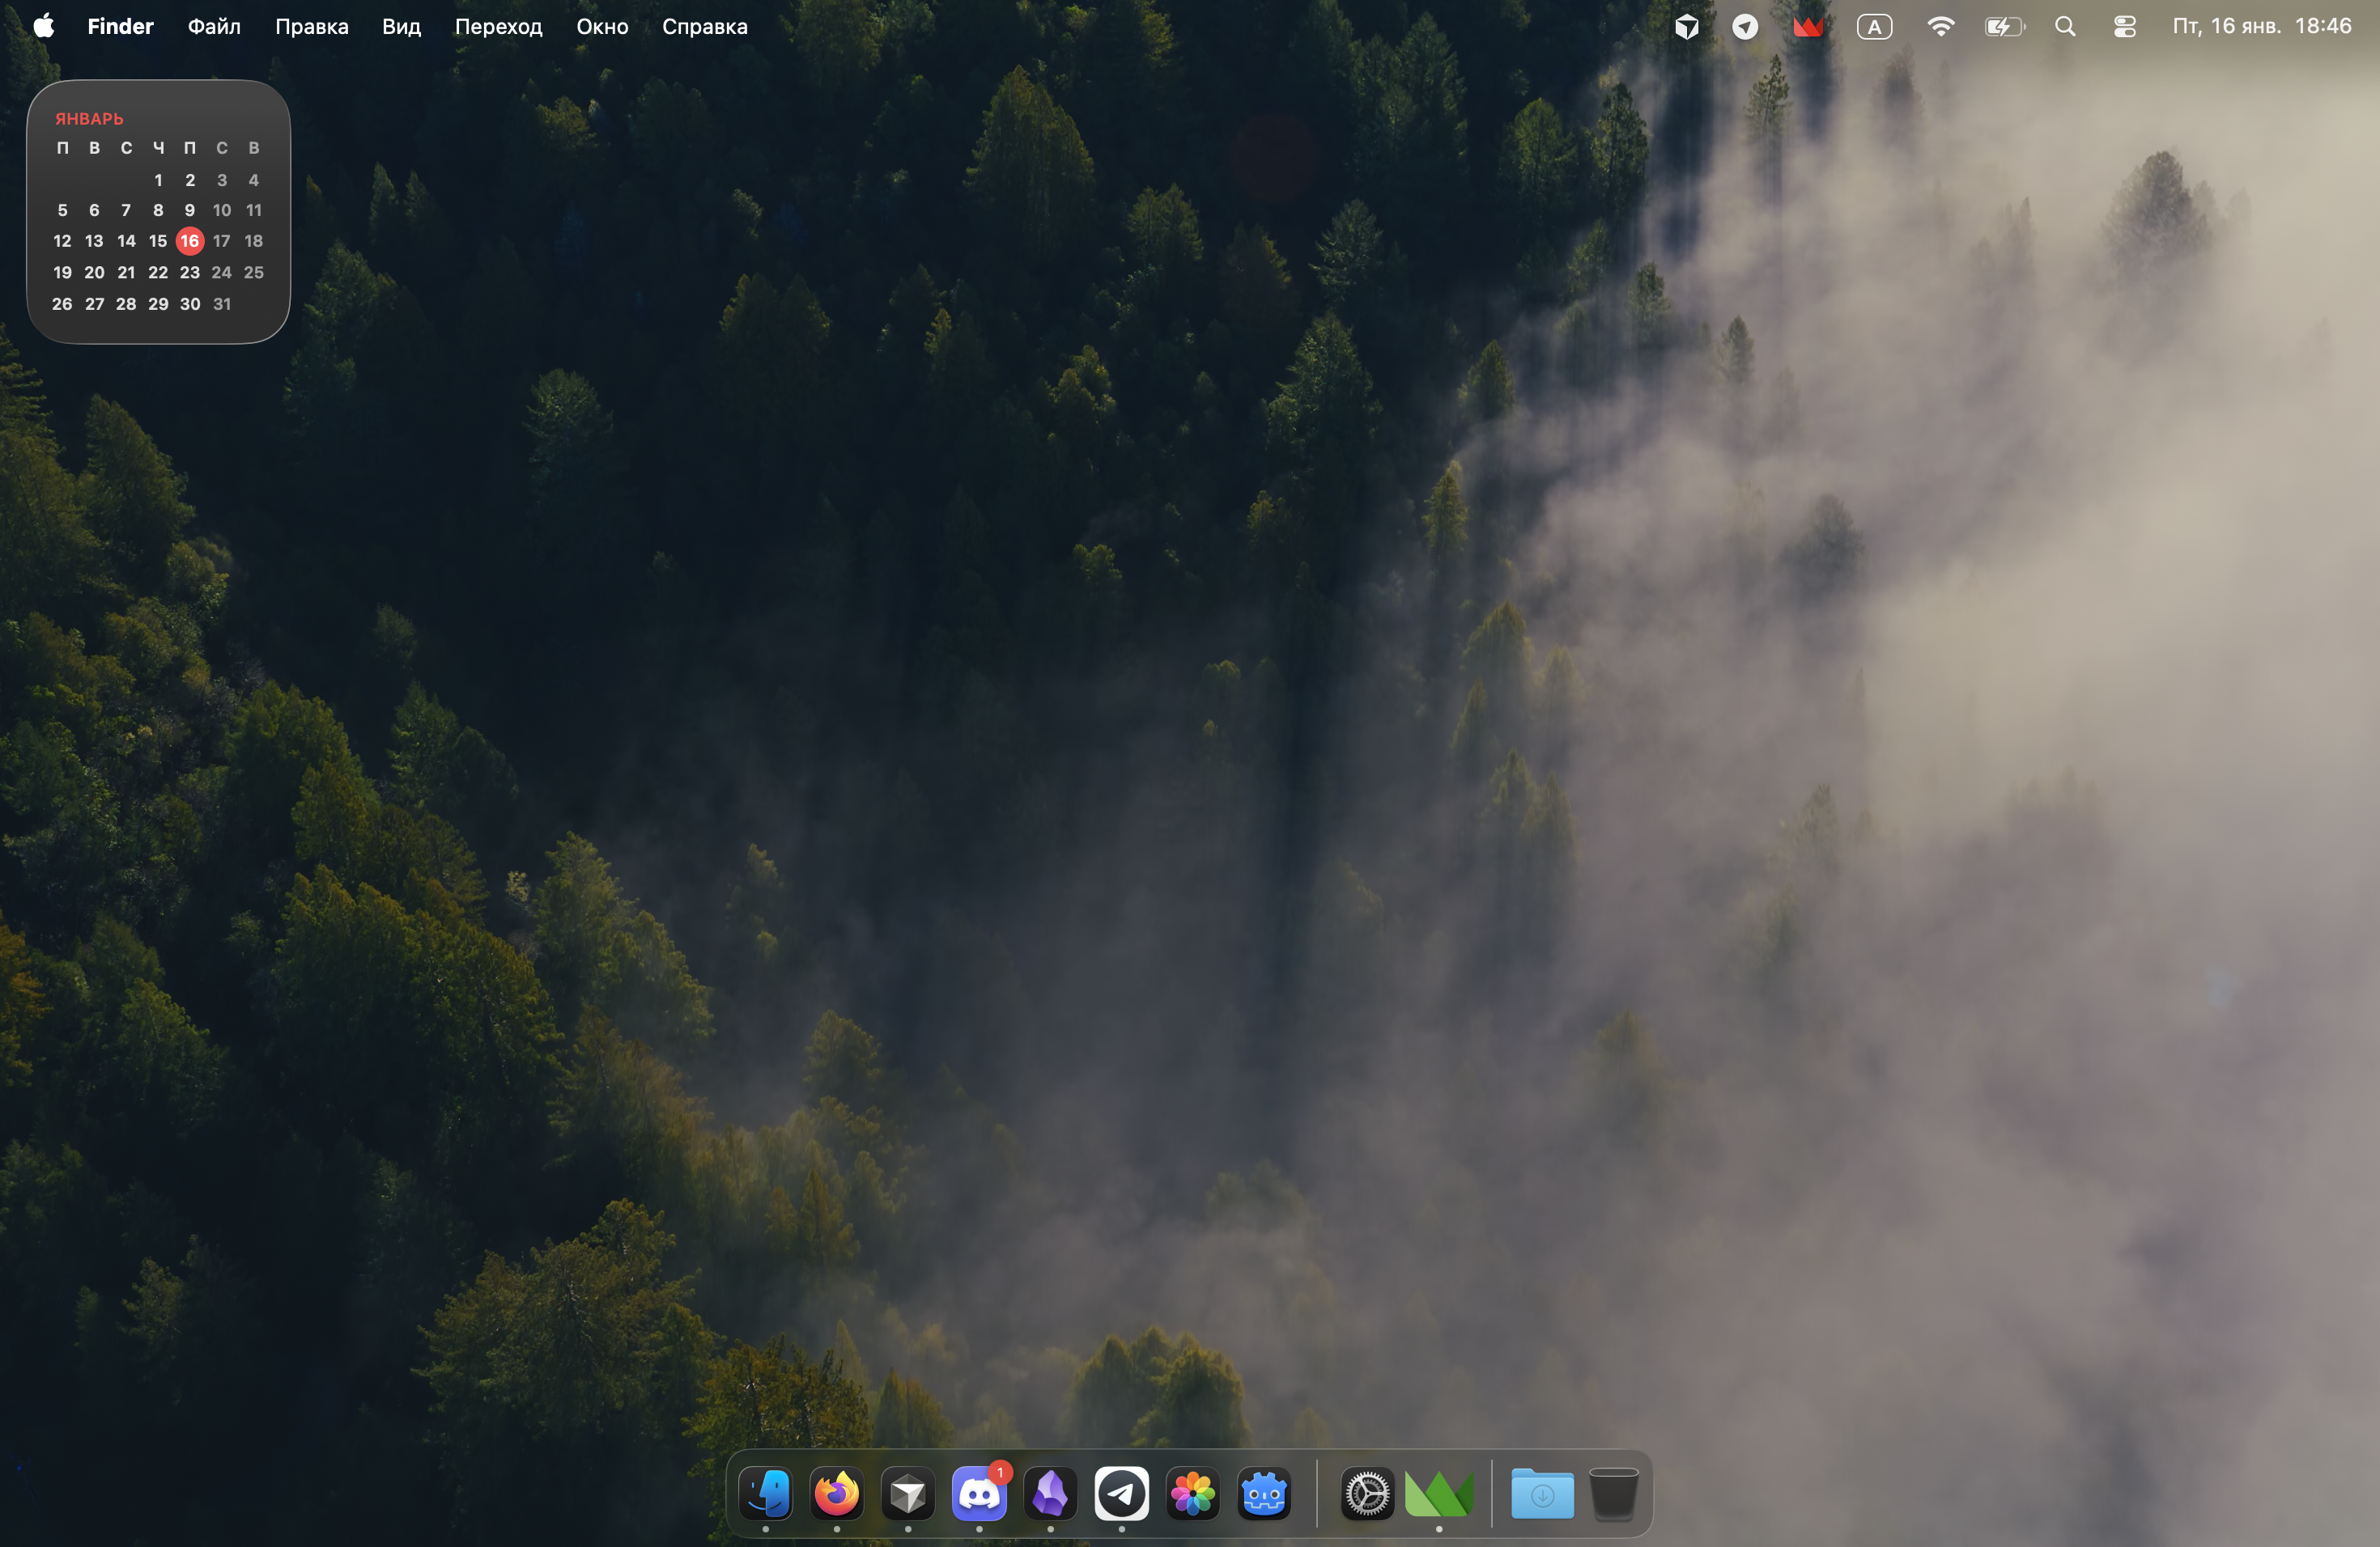Screen dimensions: 2380x1547
Task: Select January 23 in calendar widget
Action: coord(190,272)
